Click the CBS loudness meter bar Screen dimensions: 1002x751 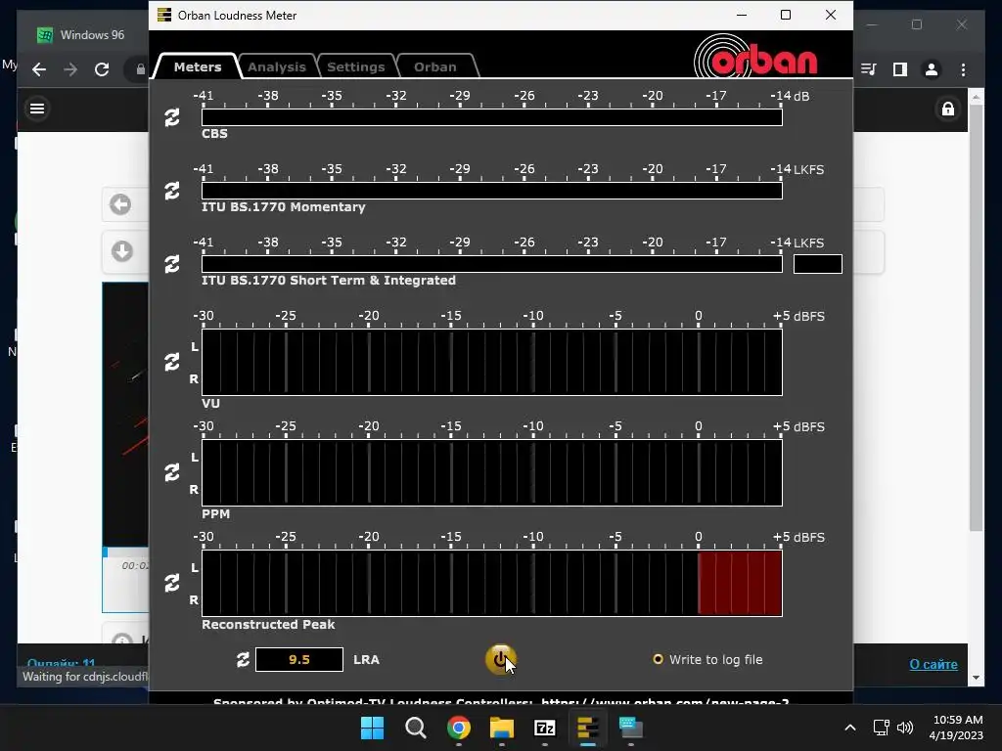coord(492,117)
